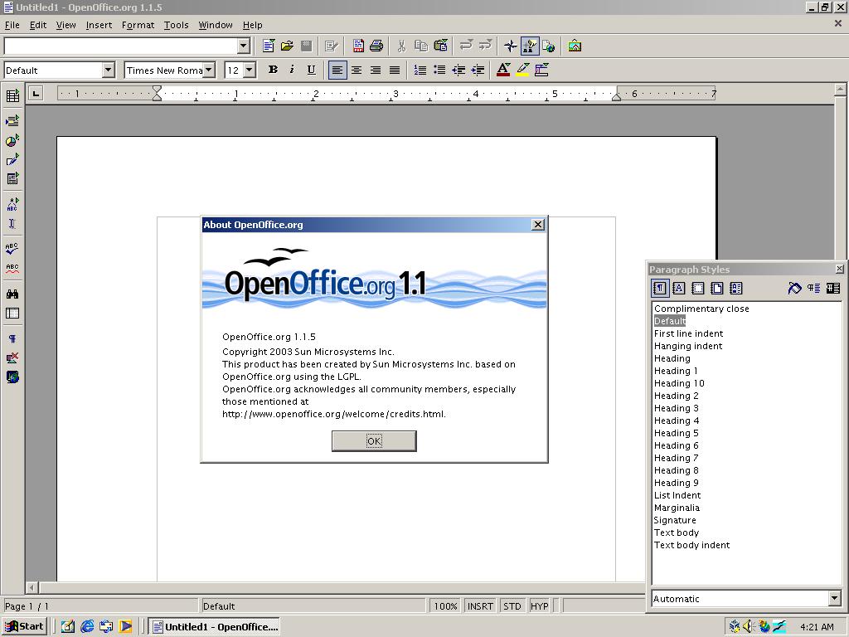849x637 pixels.
Task: Click the Start button
Action: tap(25, 627)
